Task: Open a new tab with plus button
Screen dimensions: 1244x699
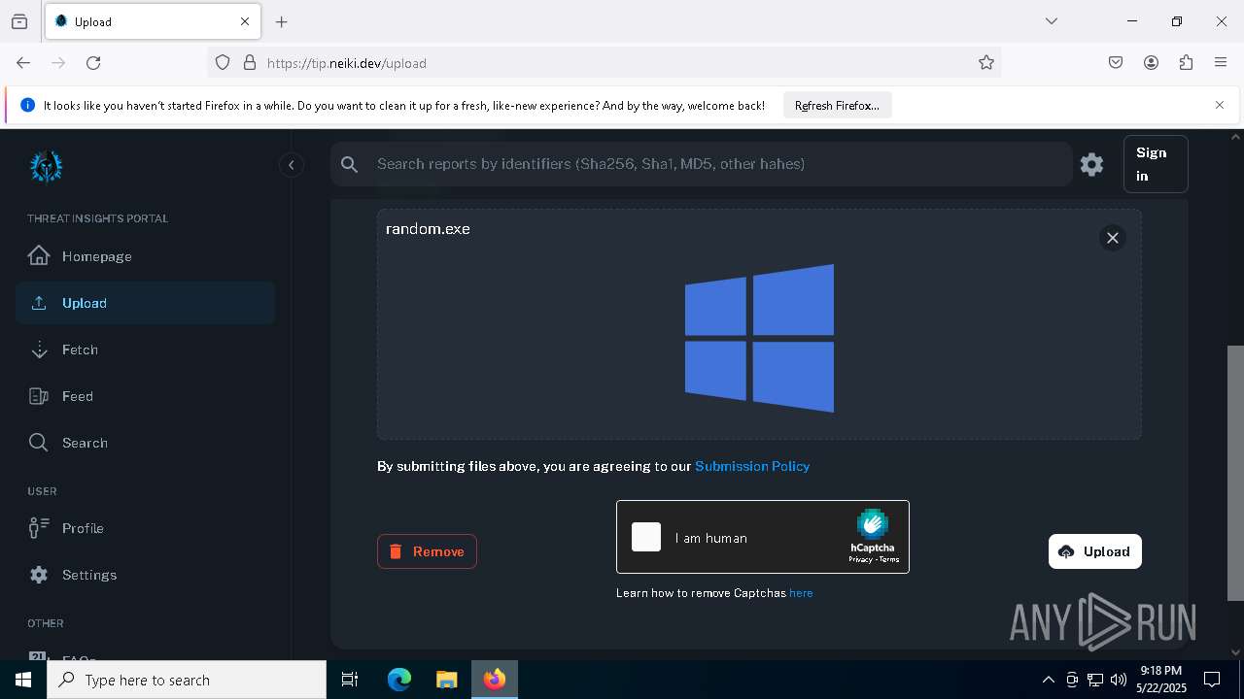Action: tap(282, 21)
